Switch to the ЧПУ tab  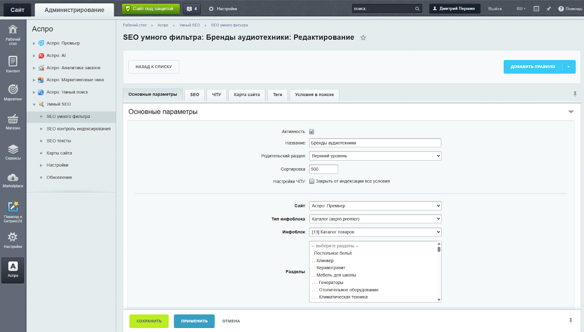216,95
